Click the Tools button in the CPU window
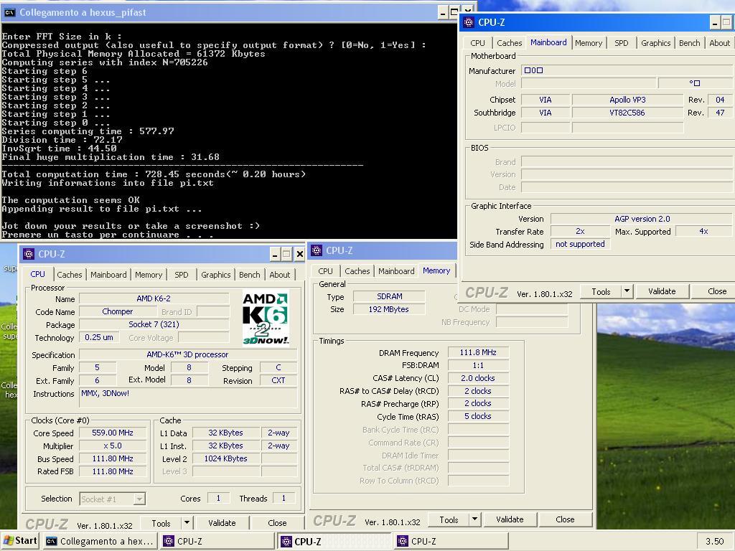Image resolution: width=735 pixels, height=551 pixels. [161, 523]
